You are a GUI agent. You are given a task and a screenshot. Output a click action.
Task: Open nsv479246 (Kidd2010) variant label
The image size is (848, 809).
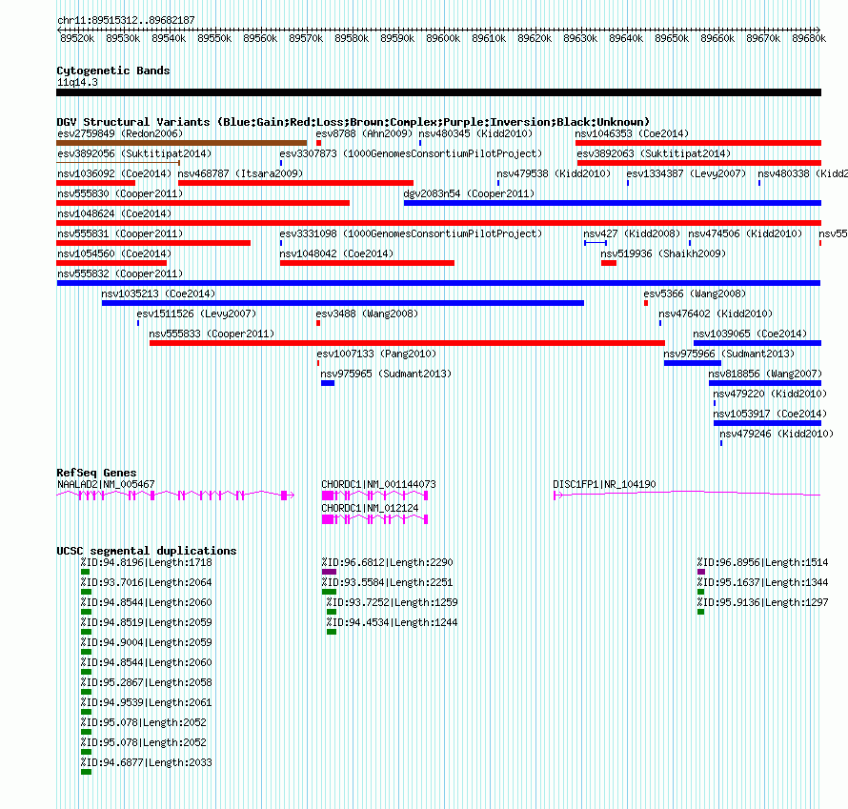point(777,434)
